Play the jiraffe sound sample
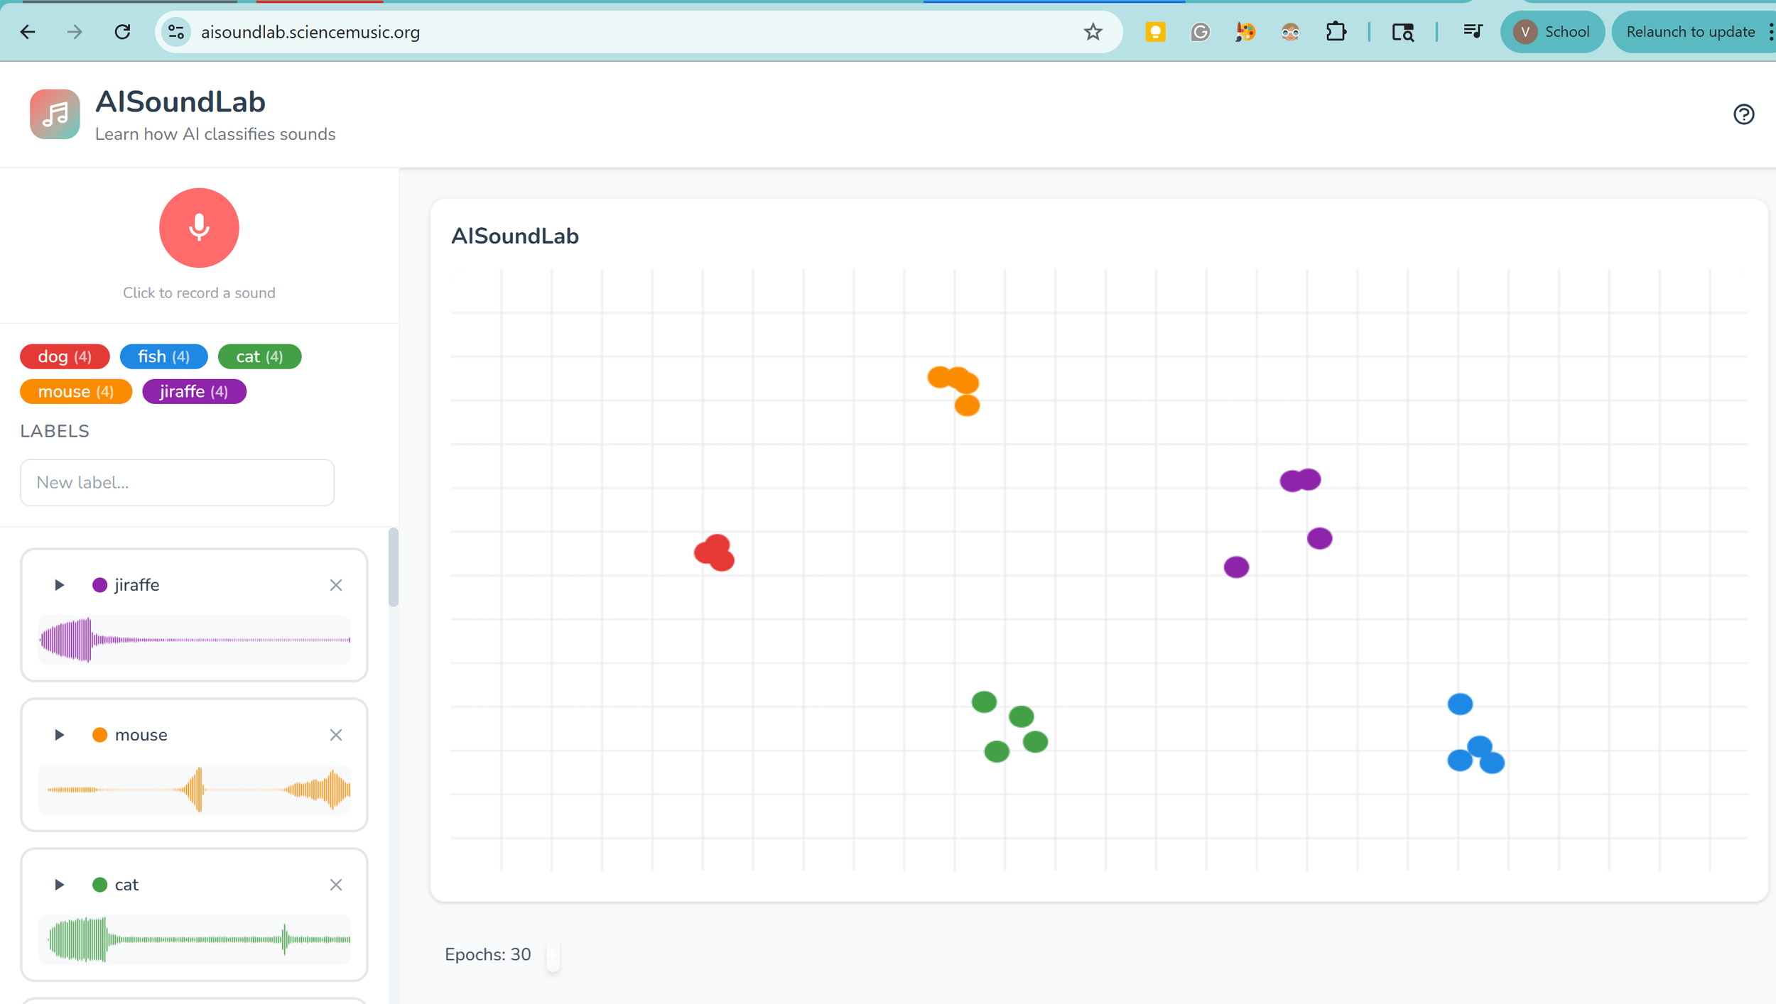This screenshot has width=1776, height=1004. pos(60,585)
